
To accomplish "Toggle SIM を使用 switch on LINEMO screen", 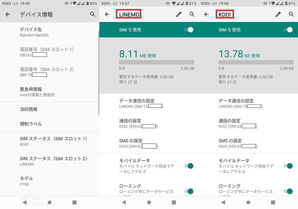I will 189,30.
